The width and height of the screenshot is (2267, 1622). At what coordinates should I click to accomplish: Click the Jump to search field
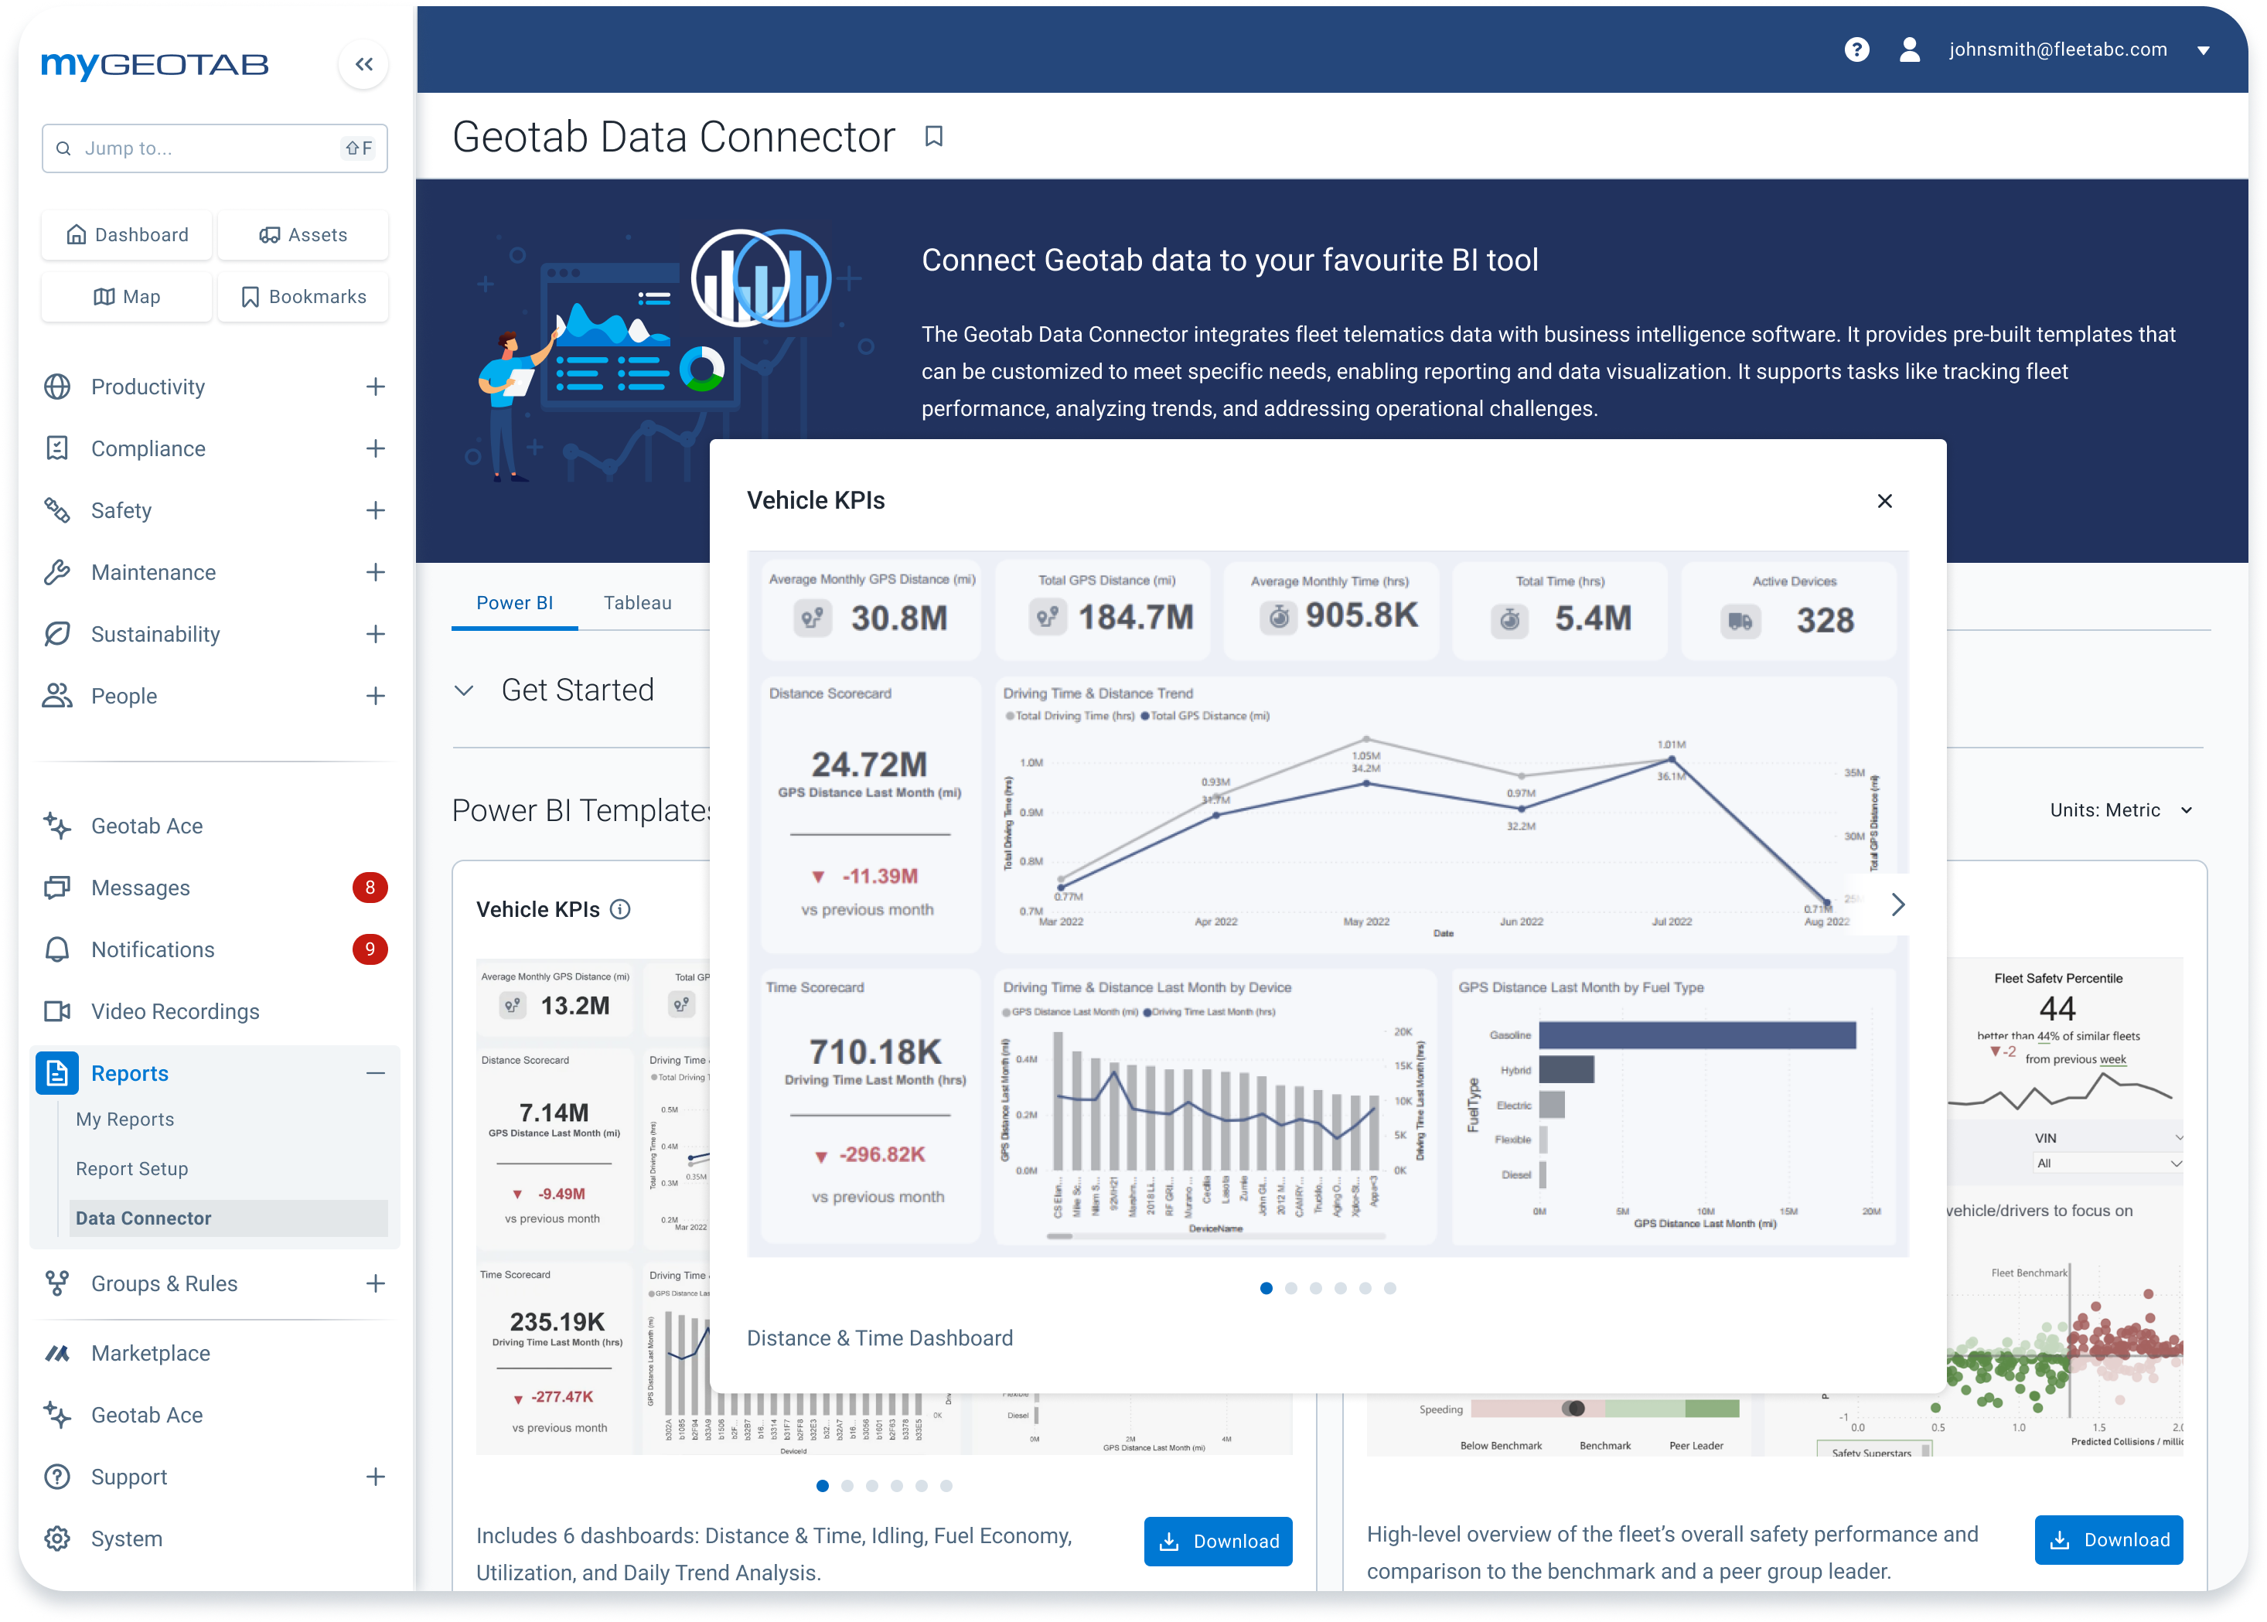click(x=215, y=148)
